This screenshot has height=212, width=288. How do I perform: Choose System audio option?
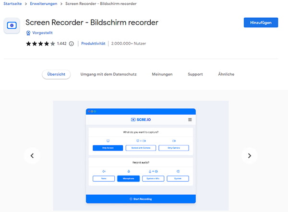pyautogui.click(x=178, y=178)
